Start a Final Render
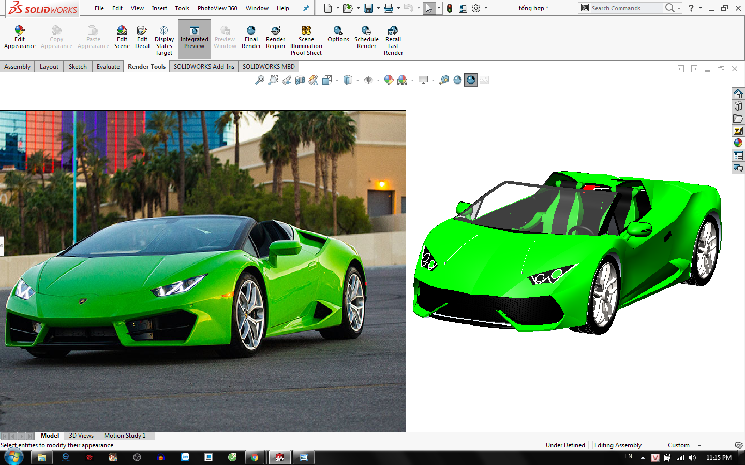Viewport: 745px width, 465px height. [251, 37]
